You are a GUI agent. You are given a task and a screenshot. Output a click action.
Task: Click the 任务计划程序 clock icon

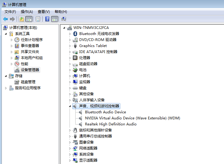[17, 40]
